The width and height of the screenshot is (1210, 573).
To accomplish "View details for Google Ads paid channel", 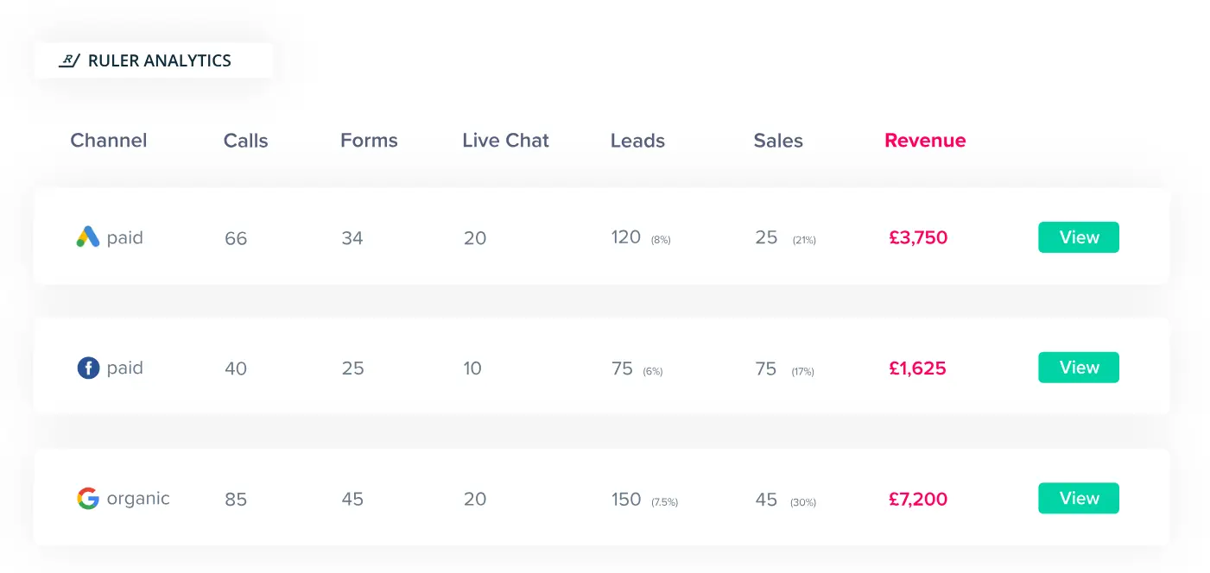I will pyautogui.click(x=1078, y=237).
